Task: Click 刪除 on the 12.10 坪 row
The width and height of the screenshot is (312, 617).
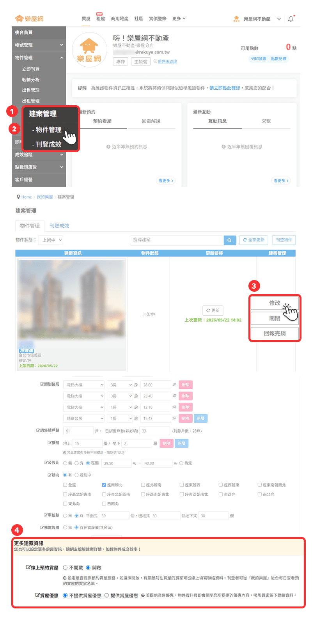Action: click(x=186, y=407)
